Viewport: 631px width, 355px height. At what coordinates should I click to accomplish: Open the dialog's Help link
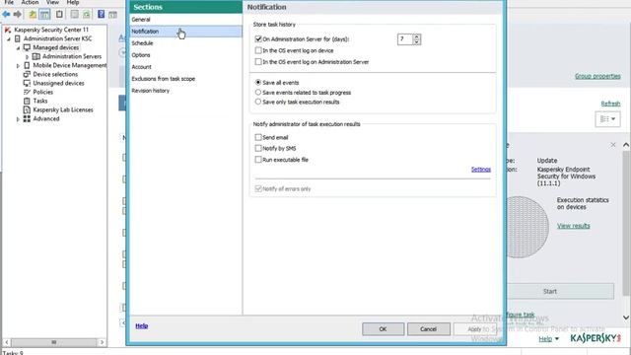[x=141, y=325]
